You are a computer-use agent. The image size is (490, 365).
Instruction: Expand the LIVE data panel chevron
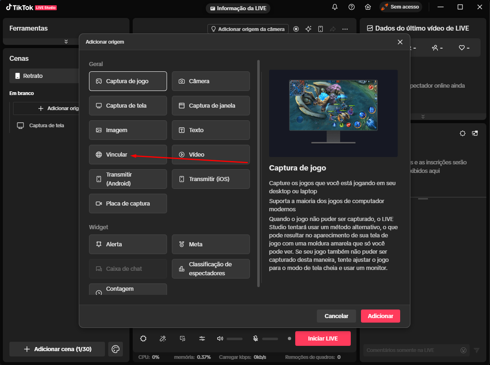423,116
